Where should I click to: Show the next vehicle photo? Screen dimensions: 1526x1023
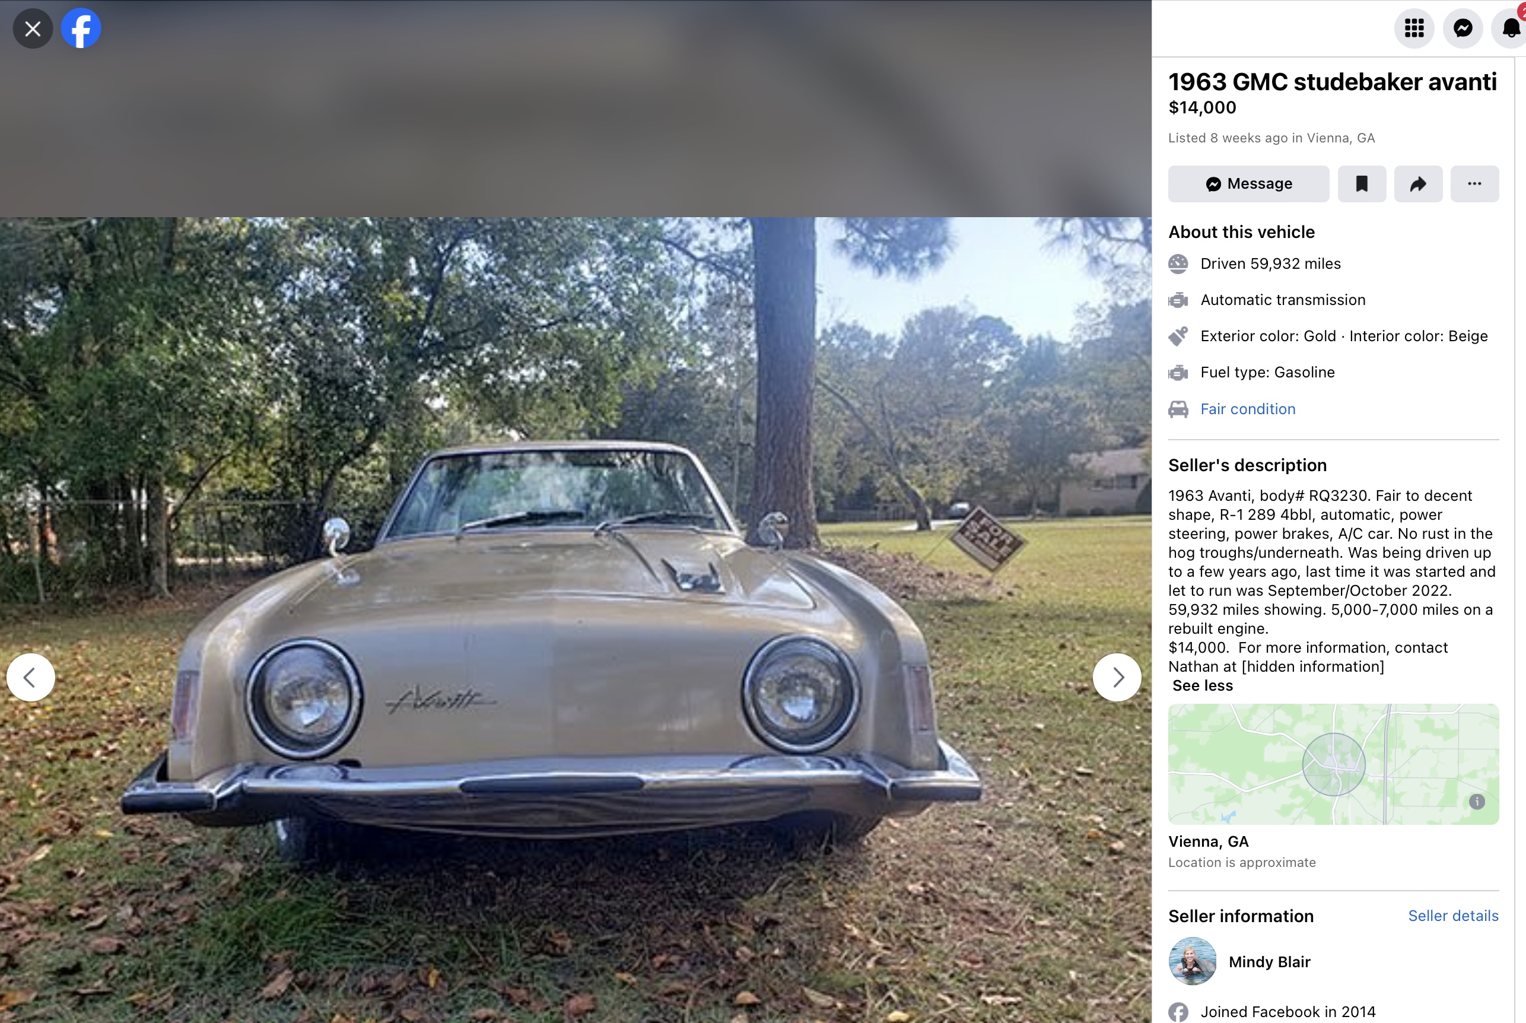click(1117, 677)
